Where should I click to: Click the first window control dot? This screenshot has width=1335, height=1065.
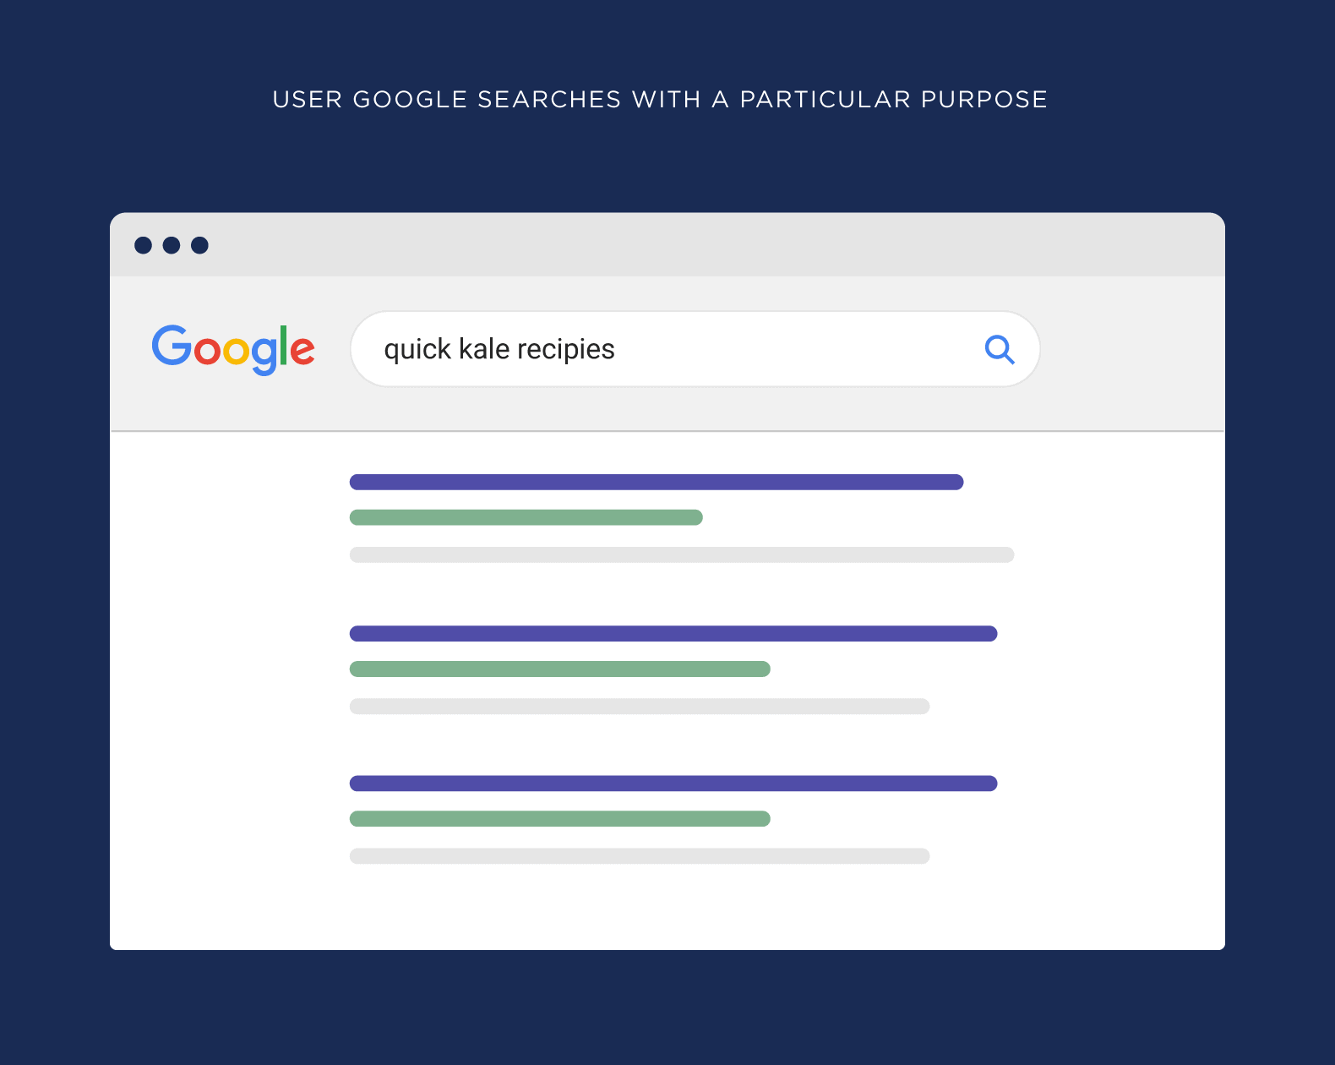[x=143, y=245]
